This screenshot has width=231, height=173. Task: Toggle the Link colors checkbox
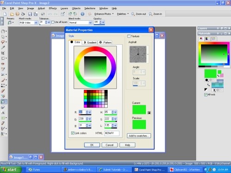(x=73, y=133)
